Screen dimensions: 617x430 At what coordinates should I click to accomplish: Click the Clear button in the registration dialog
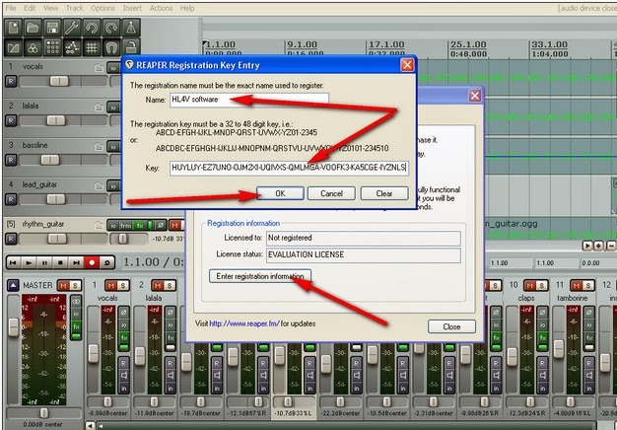point(384,193)
